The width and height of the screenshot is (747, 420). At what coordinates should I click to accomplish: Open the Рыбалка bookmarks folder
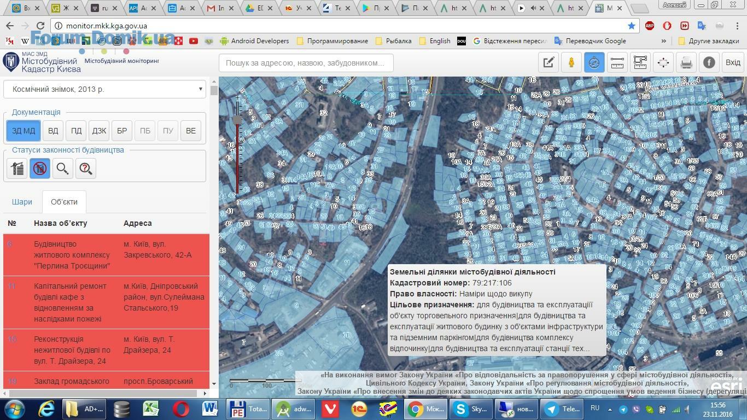394,41
